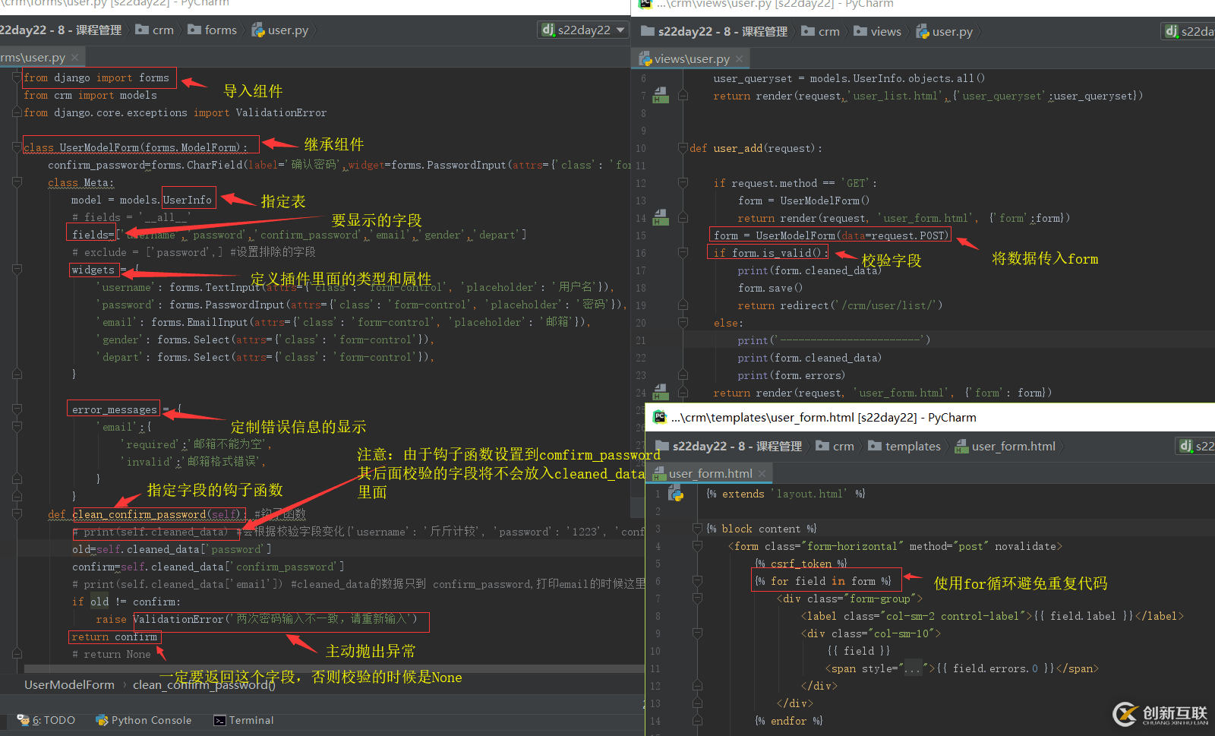Click the crm folder in forms window breadcrumb
1215x736 pixels.
155,30
